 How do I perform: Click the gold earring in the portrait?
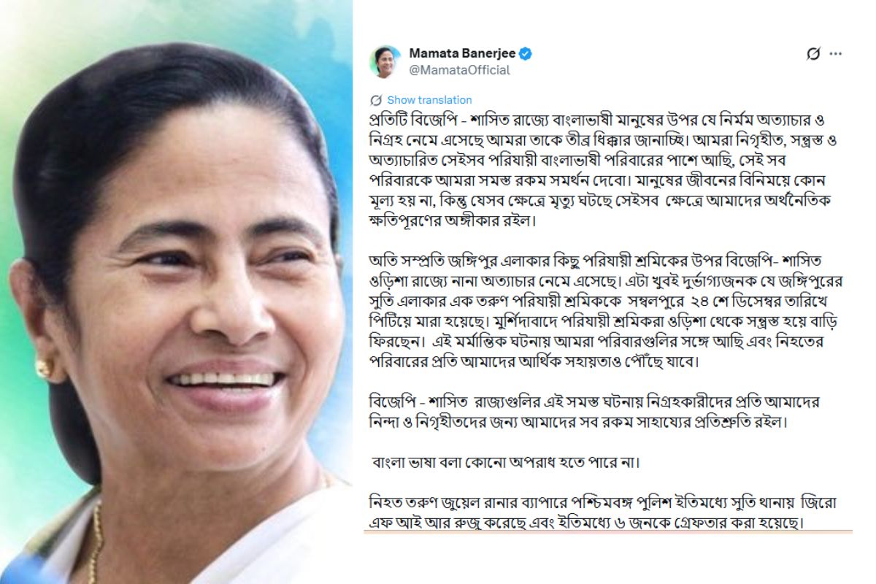(45, 367)
